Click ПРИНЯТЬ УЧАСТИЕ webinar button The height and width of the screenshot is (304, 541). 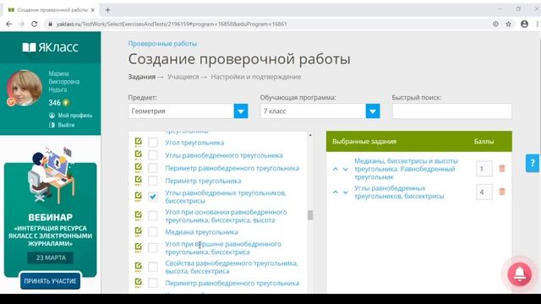[x=51, y=281]
